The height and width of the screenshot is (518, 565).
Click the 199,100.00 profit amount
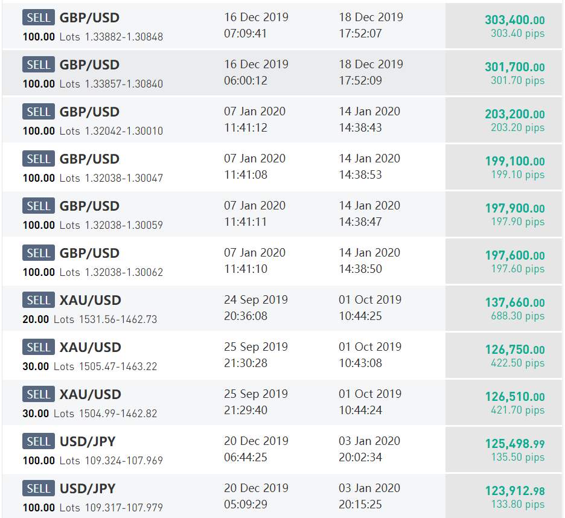(x=515, y=161)
